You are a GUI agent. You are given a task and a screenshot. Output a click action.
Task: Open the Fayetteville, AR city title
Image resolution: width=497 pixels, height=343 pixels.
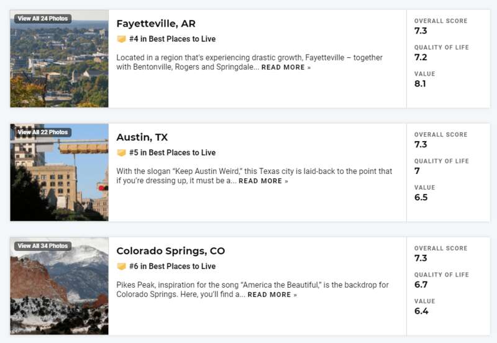[x=156, y=24]
